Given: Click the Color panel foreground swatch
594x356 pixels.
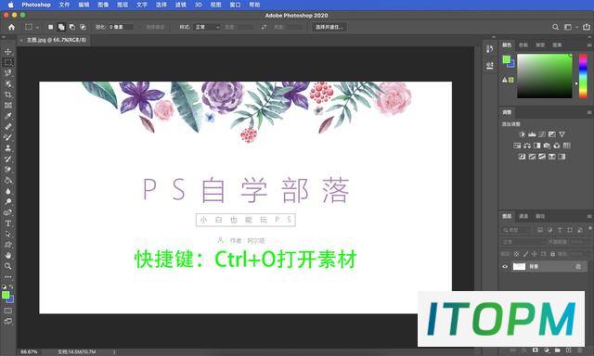Looking at the screenshot, I should [506, 59].
